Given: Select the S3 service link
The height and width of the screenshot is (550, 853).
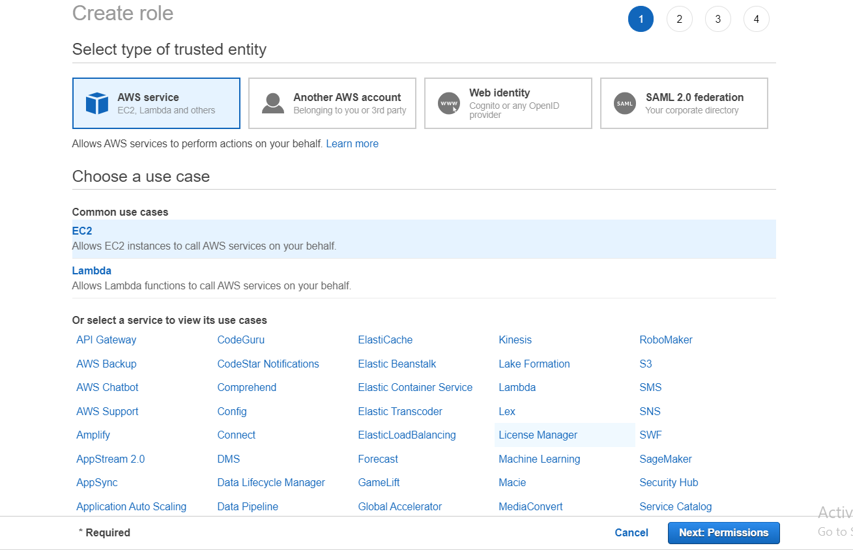Looking at the screenshot, I should (x=645, y=364).
